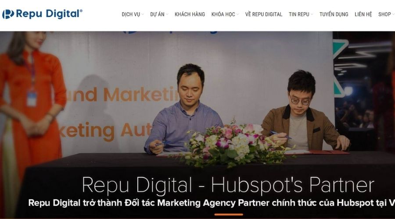Click the orange slider indicator bar

tap(229, 215)
